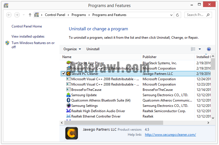Select Qualcomm Atheros Bluetooth Suite (64)
Screen dimensions: 219x145
click(136, 100)
